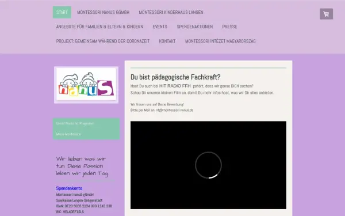The width and height of the screenshot is (345, 216).
Task: Open Angebote für Familien & Eltern & Kindern
Action: 99,26
